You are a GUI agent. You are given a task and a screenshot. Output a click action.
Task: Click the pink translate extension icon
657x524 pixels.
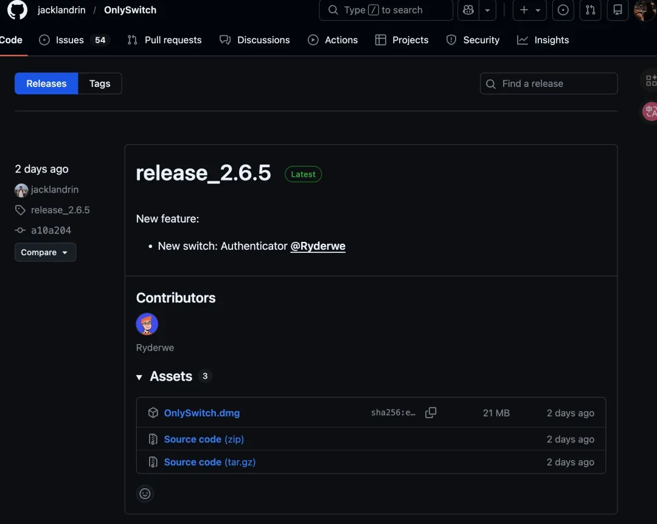650,111
